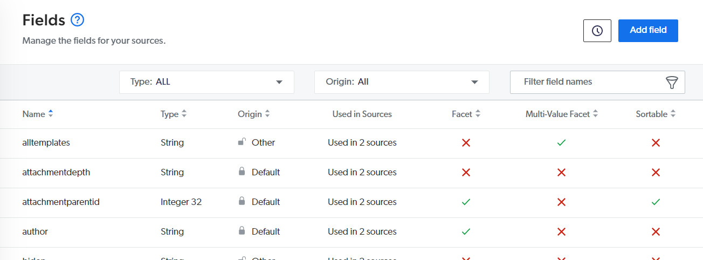Image resolution: width=703 pixels, height=260 pixels.
Task: Select the author field name
Action: (35, 231)
